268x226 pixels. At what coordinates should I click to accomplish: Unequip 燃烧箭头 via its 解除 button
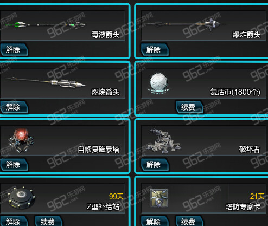[x=14, y=107]
